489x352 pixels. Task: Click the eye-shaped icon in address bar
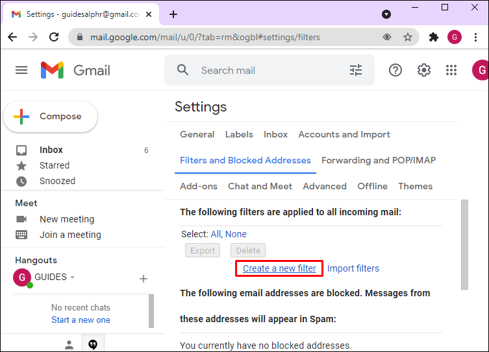tap(386, 37)
